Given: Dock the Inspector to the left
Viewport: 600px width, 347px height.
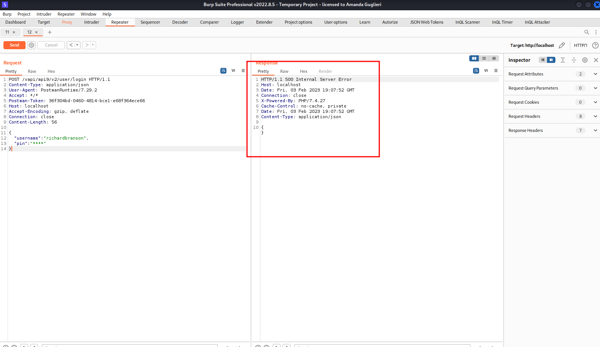Looking at the screenshot, I should click(543, 60).
